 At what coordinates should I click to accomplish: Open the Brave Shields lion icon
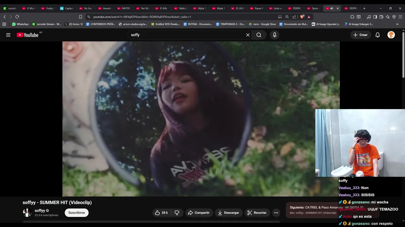tap(302, 17)
